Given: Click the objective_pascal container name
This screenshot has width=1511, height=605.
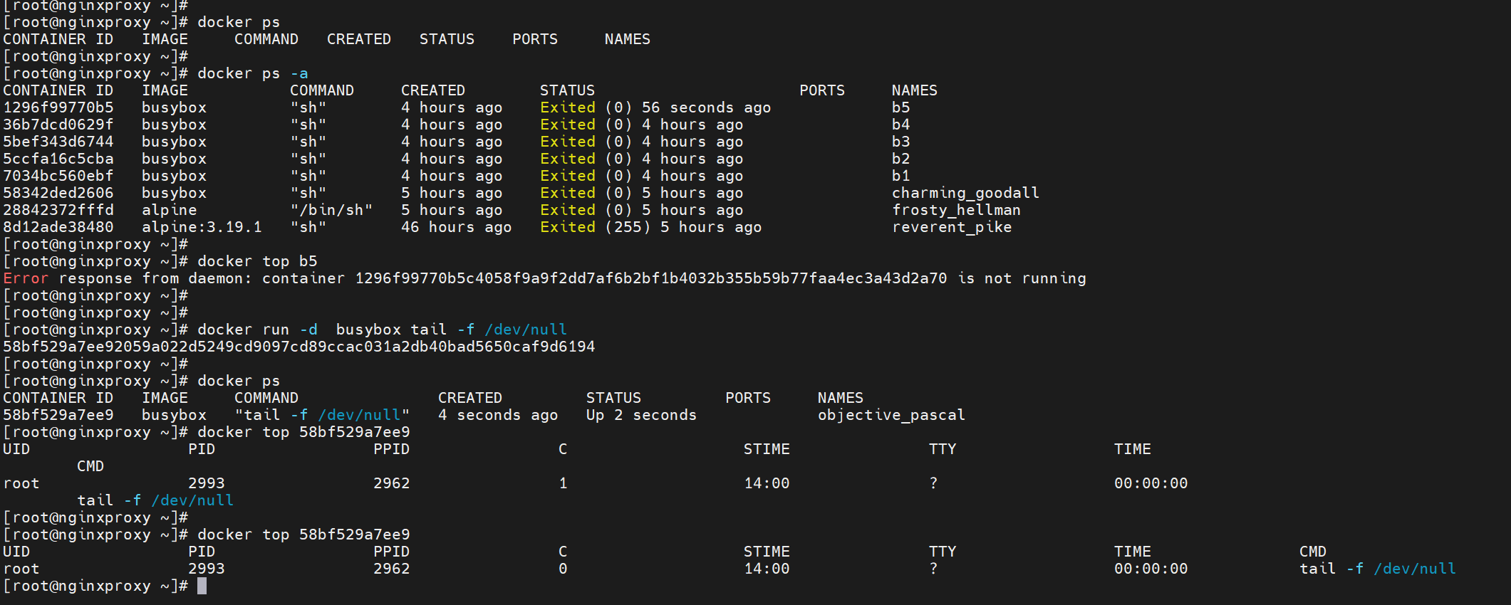Looking at the screenshot, I should (890, 415).
